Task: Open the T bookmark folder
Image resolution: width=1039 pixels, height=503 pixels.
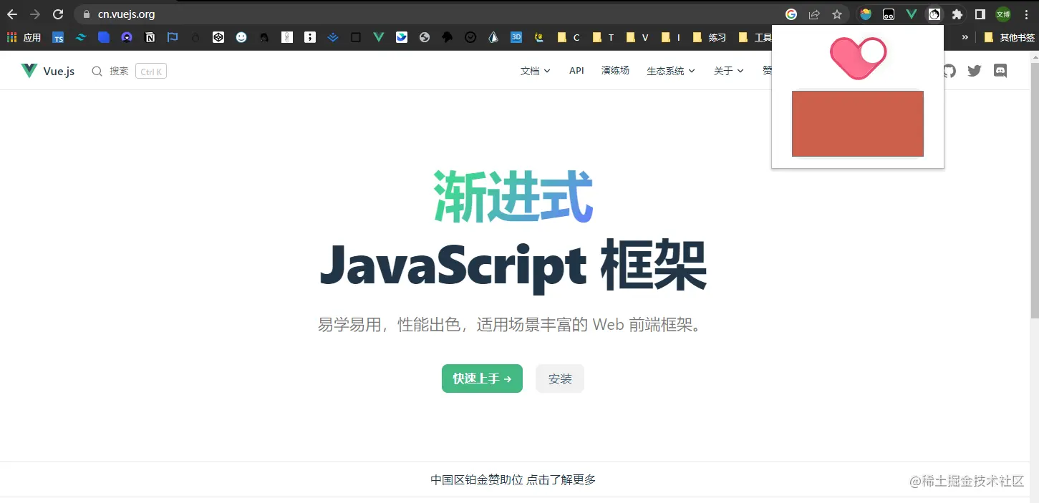Action: coord(603,37)
